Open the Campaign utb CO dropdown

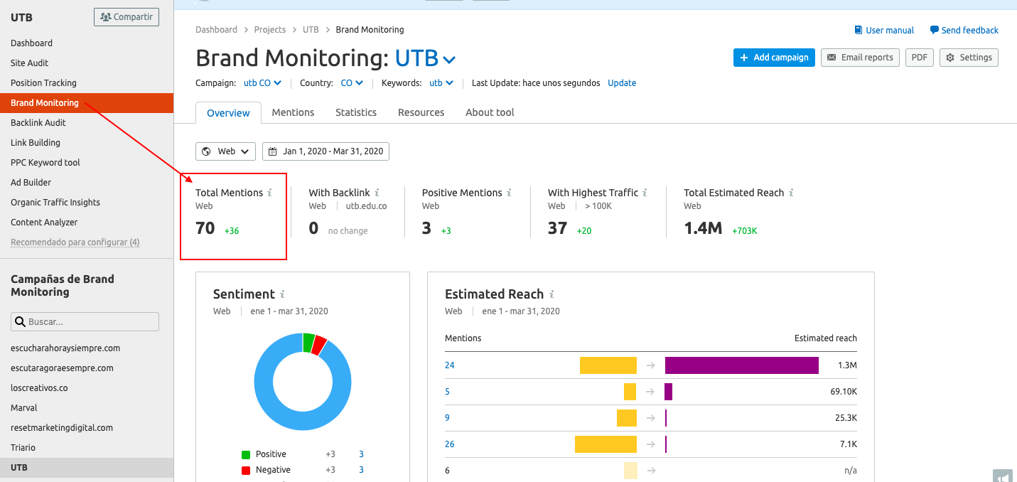tap(263, 82)
